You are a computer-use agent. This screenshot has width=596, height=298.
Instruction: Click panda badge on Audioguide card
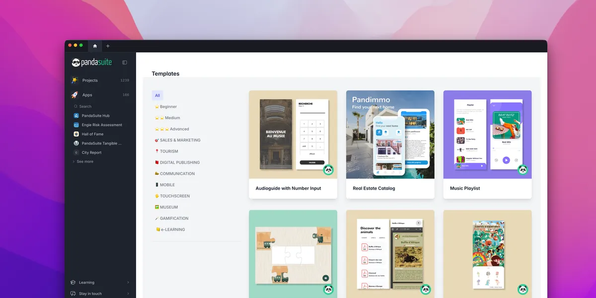[x=328, y=170]
